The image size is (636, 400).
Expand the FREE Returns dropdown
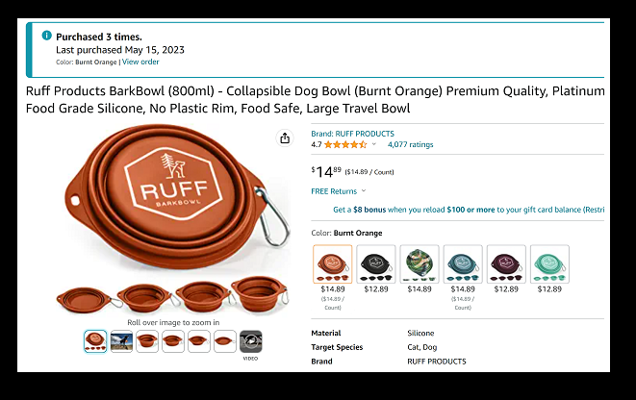pyautogui.click(x=337, y=191)
